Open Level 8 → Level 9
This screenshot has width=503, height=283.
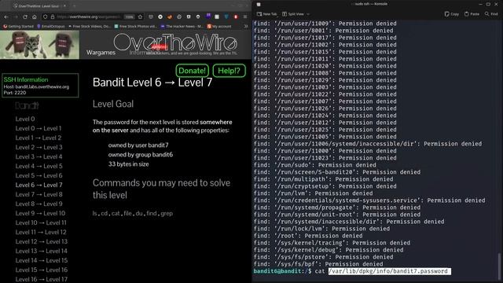(x=39, y=204)
